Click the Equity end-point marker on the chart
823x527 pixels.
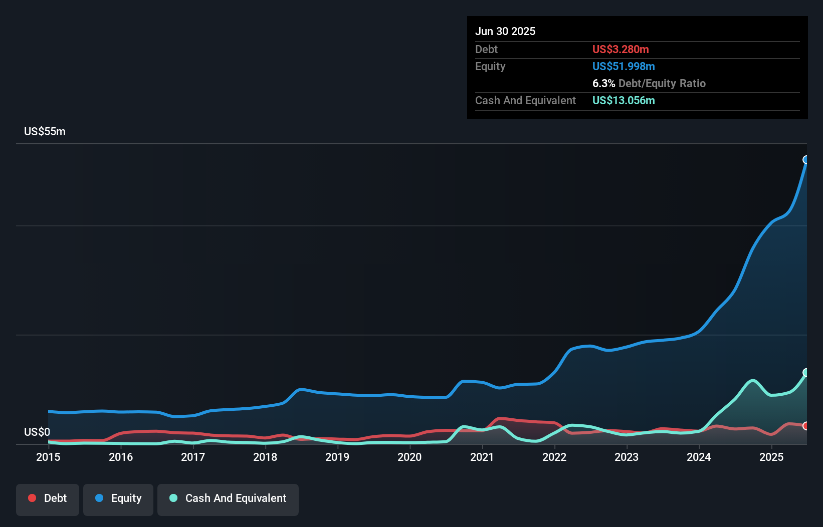(806, 160)
